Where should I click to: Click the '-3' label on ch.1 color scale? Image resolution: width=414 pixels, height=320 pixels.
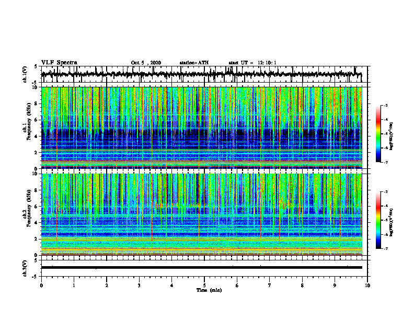pos(386,106)
